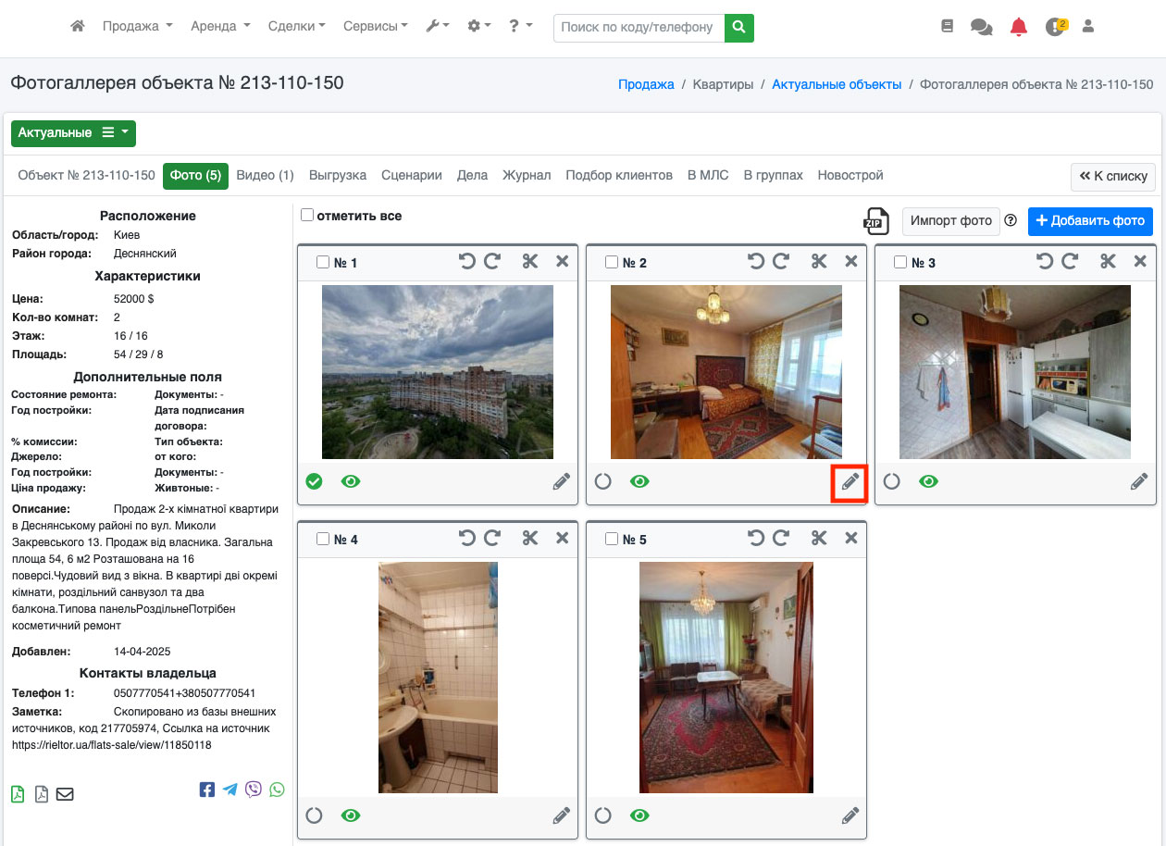Rotate photo № 1 counterclockwise
Image resolution: width=1166 pixels, height=846 pixels.
(467, 262)
